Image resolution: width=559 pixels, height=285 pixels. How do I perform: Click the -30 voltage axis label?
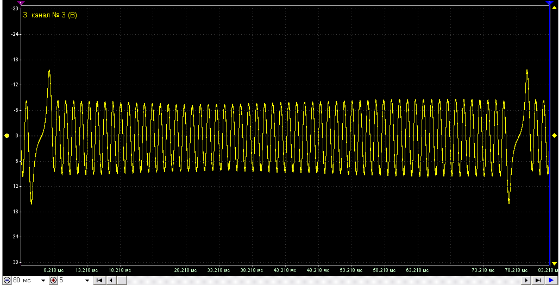click(15, 9)
